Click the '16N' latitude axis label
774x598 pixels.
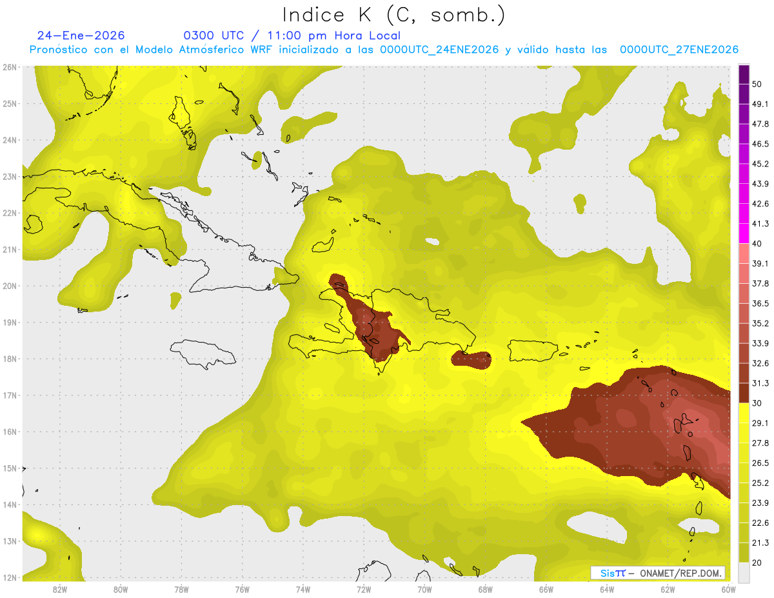point(10,432)
